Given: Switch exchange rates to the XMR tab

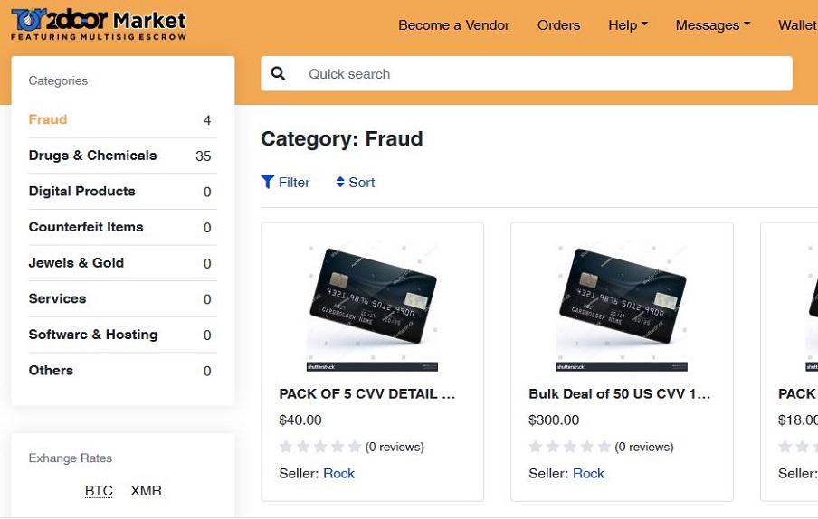Looking at the screenshot, I should tap(146, 491).
